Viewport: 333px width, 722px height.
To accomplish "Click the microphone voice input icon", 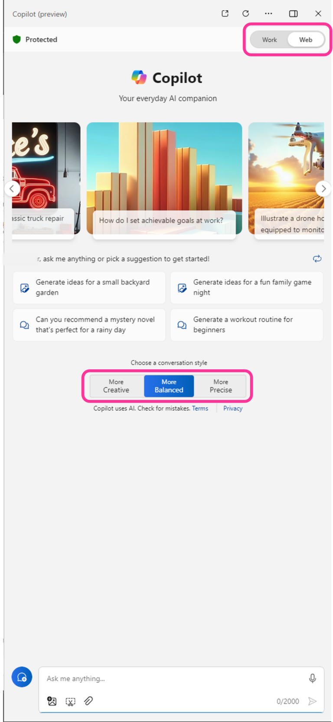I will pos(312,678).
